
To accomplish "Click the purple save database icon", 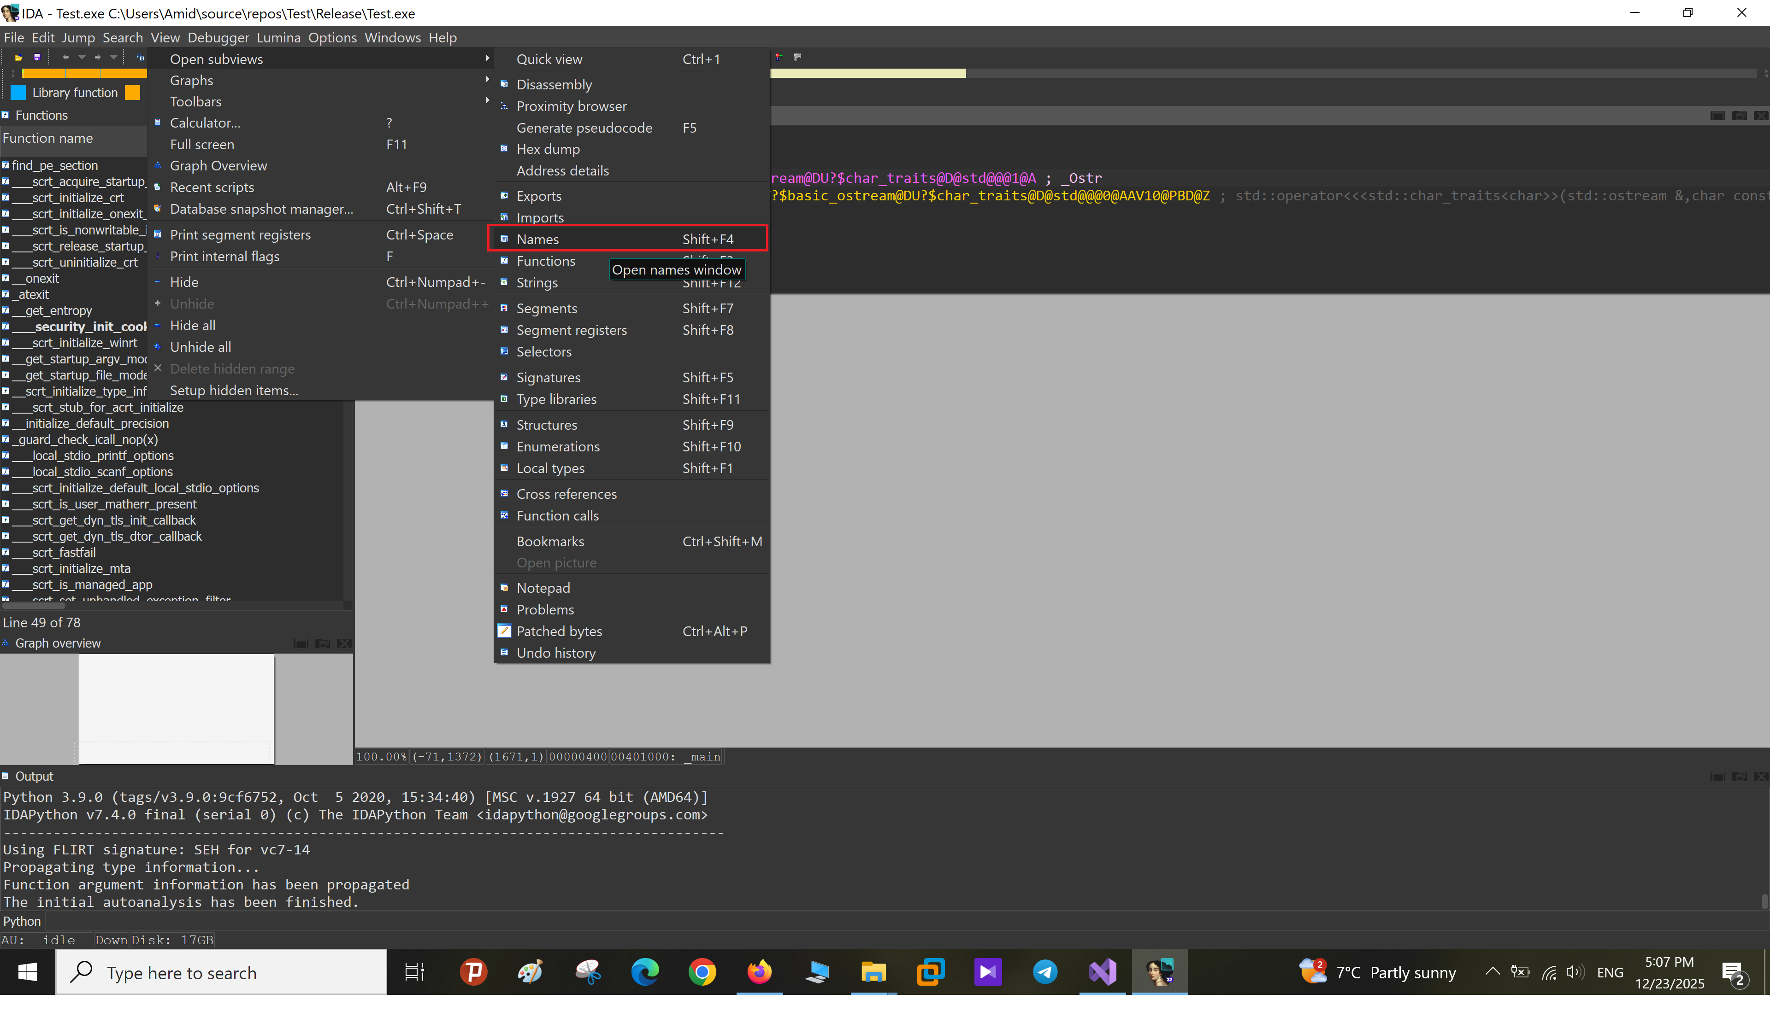I will (x=37, y=57).
